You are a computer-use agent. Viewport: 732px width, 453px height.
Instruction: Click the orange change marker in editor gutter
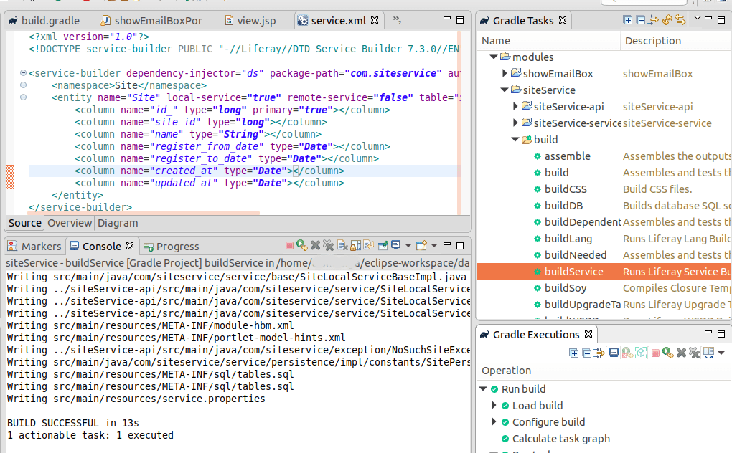point(10,176)
